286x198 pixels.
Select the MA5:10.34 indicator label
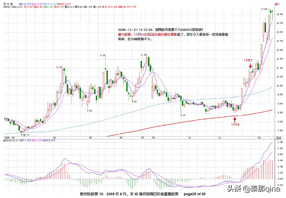25,4
